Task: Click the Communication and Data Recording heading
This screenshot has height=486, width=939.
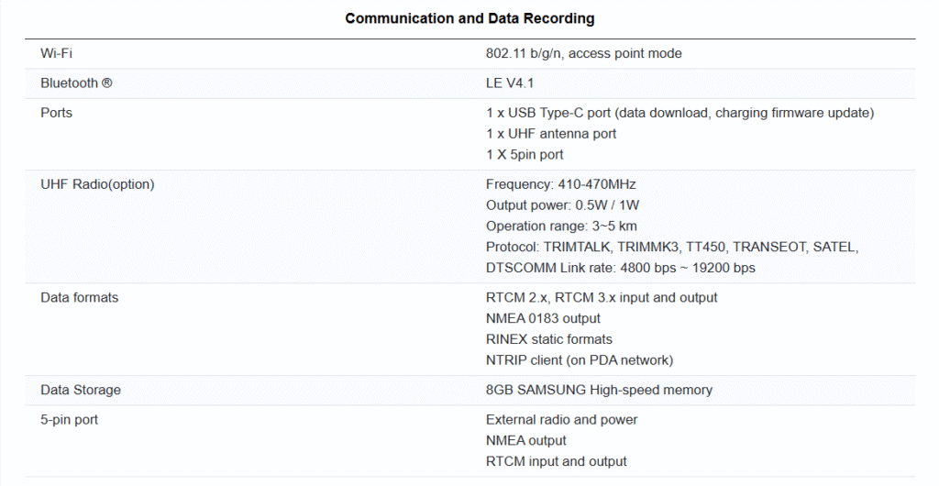Action: click(469, 18)
